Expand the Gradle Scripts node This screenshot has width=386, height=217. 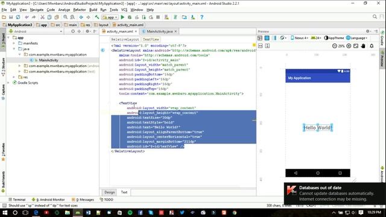9,83
